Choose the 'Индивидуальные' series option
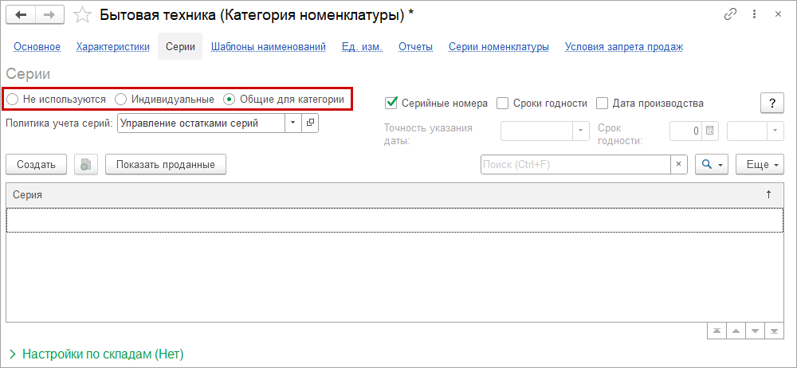The height and width of the screenshot is (368, 797). (121, 100)
